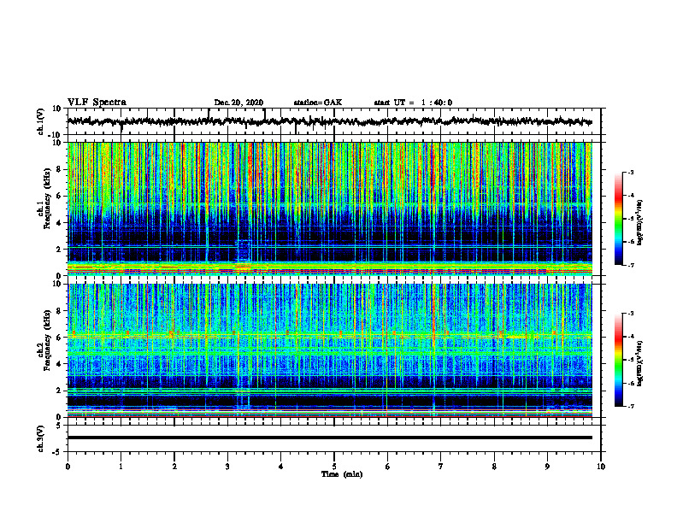Click the "4" kHz tick of ch.2 spectrogram
The width and height of the screenshot is (677, 523).
pos(58,364)
